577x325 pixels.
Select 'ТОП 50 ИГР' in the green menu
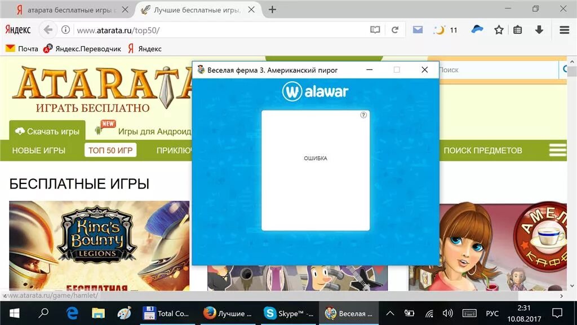110,150
